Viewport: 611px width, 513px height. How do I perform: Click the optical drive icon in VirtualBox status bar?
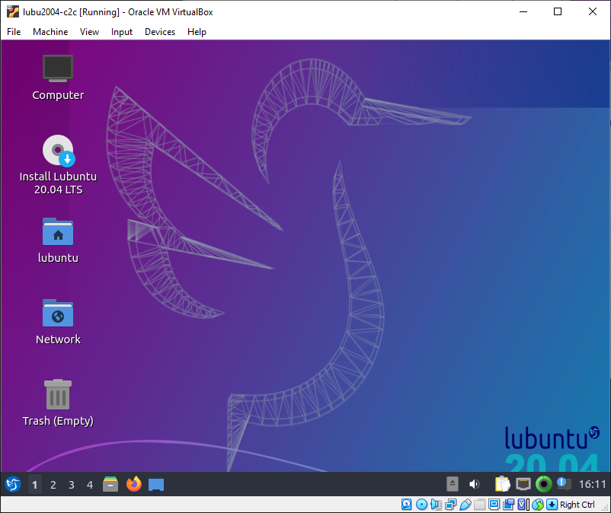(421, 505)
